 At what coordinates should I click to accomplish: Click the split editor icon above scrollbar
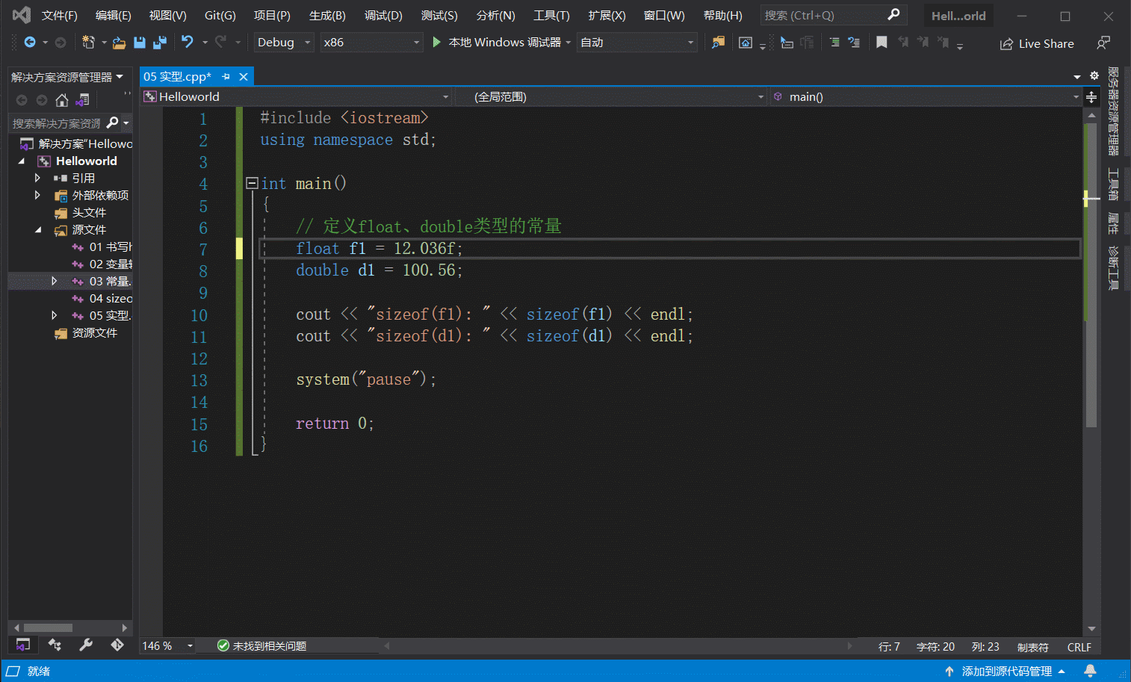click(1091, 97)
